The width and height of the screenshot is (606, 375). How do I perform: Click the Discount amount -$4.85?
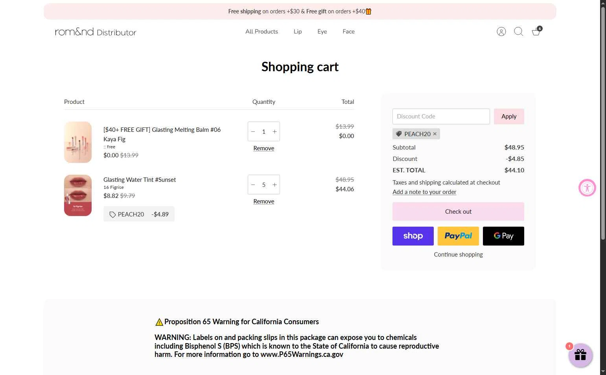coord(515,159)
